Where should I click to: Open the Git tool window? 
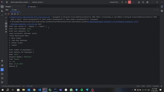(2, 82)
